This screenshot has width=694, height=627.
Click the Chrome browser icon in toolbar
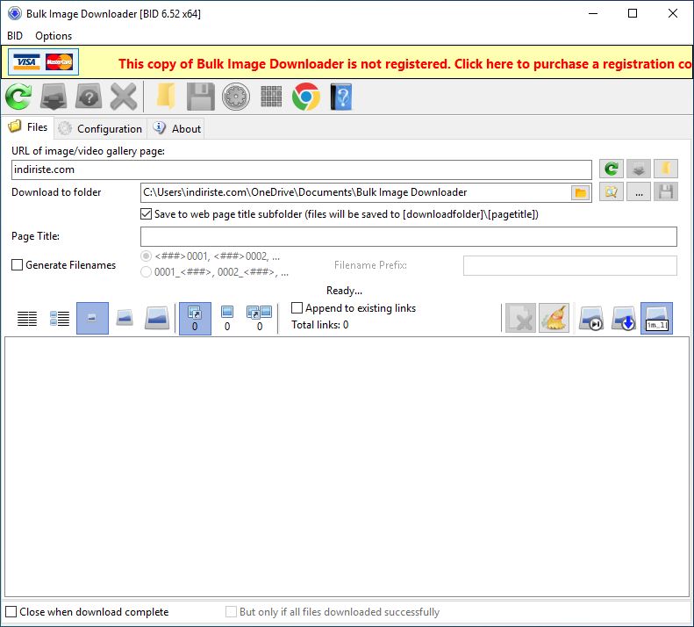(306, 97)
